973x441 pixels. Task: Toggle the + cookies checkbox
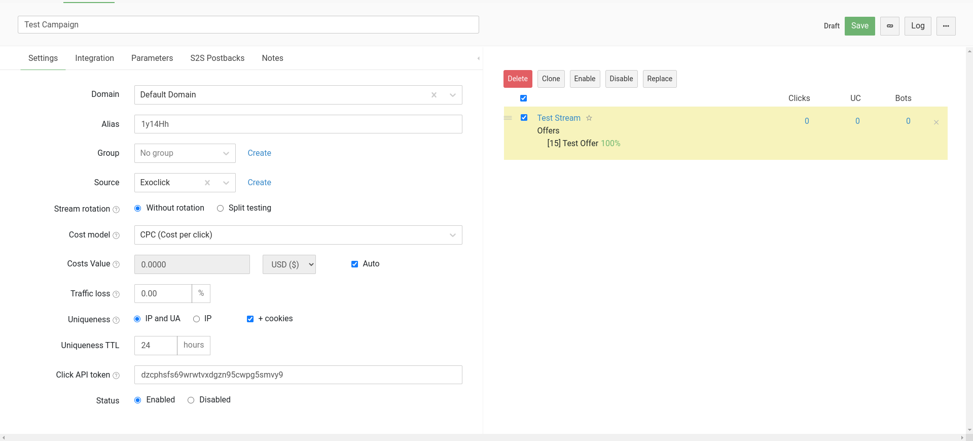(x=250, y=319)
